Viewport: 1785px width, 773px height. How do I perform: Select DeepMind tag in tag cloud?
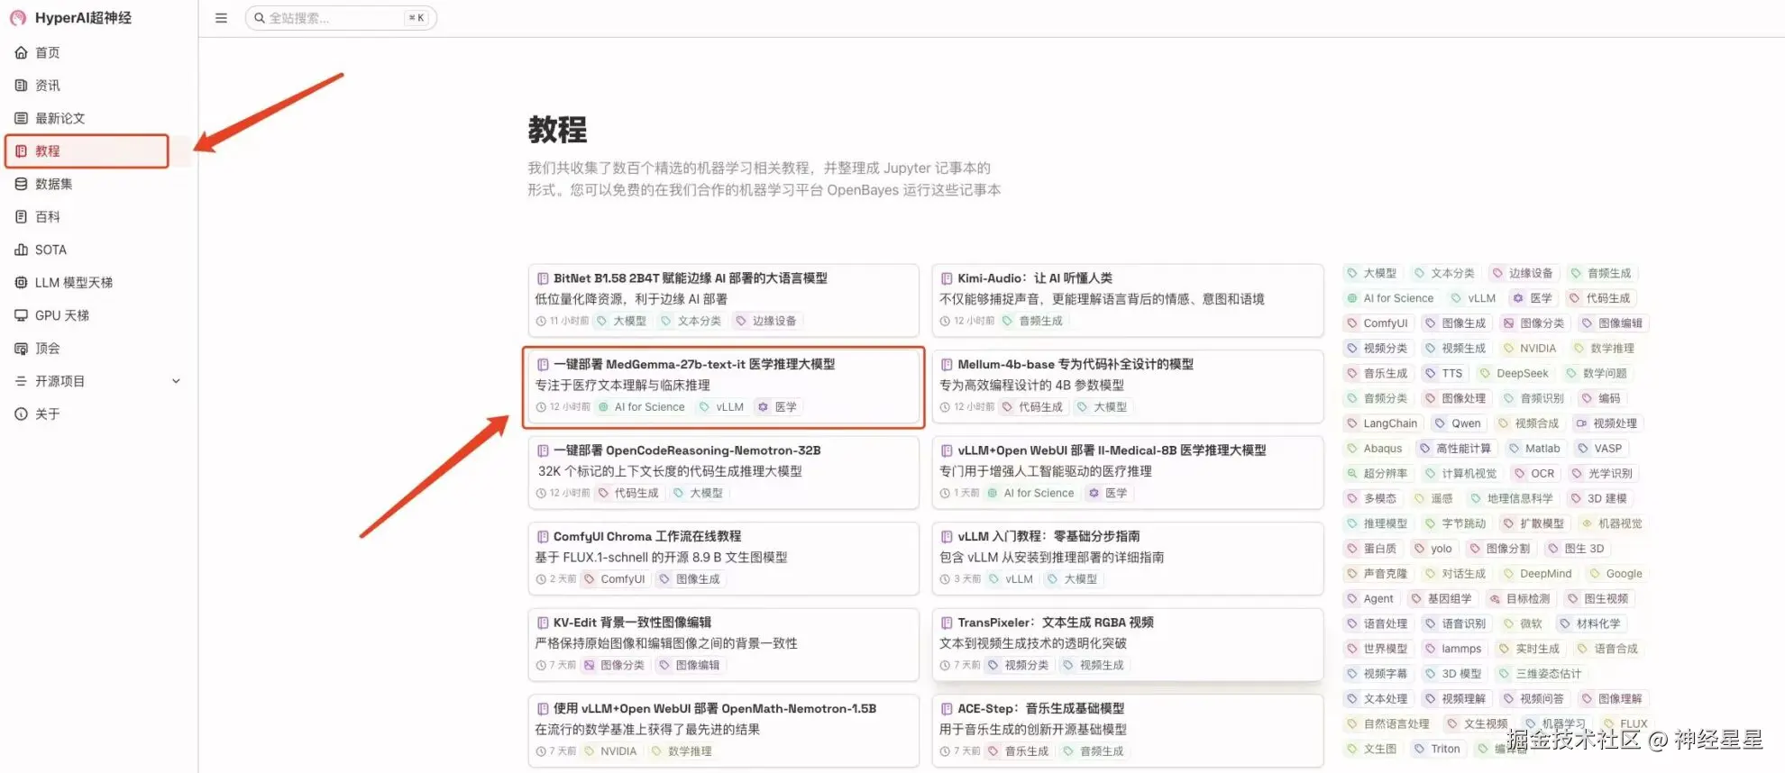pos(1538,574)
